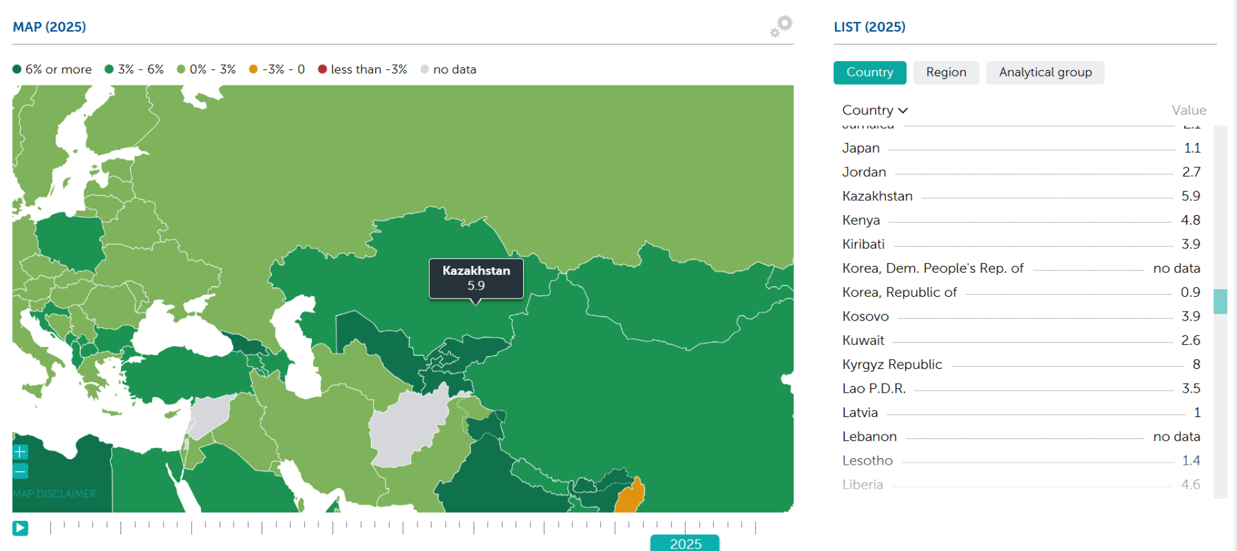
Task: Sort list by Country dropdown arrow
Action: (903, 111)
